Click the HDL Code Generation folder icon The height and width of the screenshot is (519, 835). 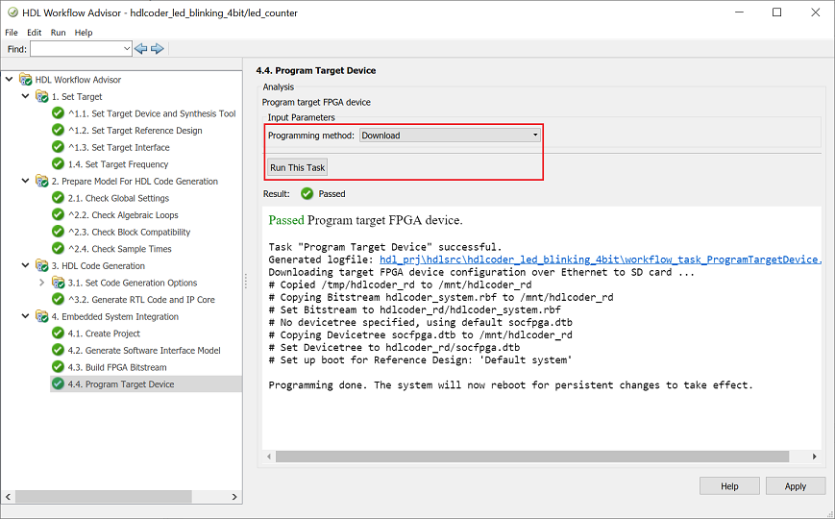[x=42, y=266]
